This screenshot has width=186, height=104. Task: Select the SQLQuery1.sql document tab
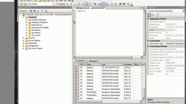pos(90,8)
